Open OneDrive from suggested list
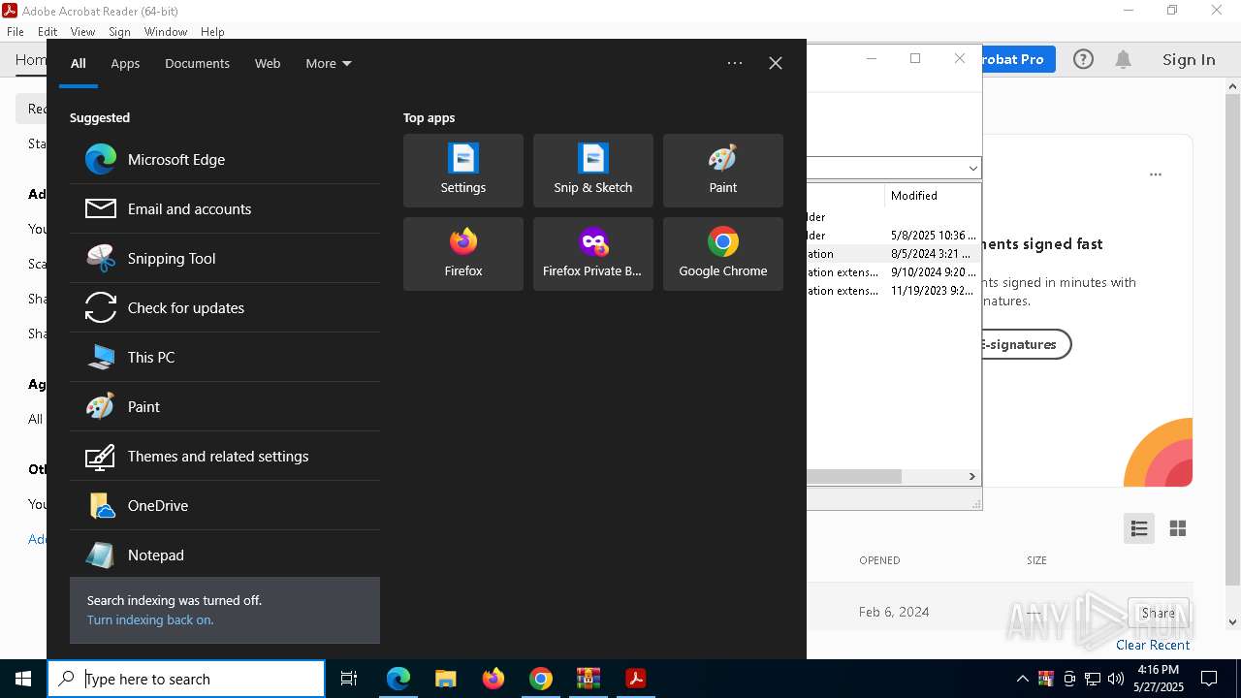Screen dimensions: 1241x698 click(x=225, y=506)
